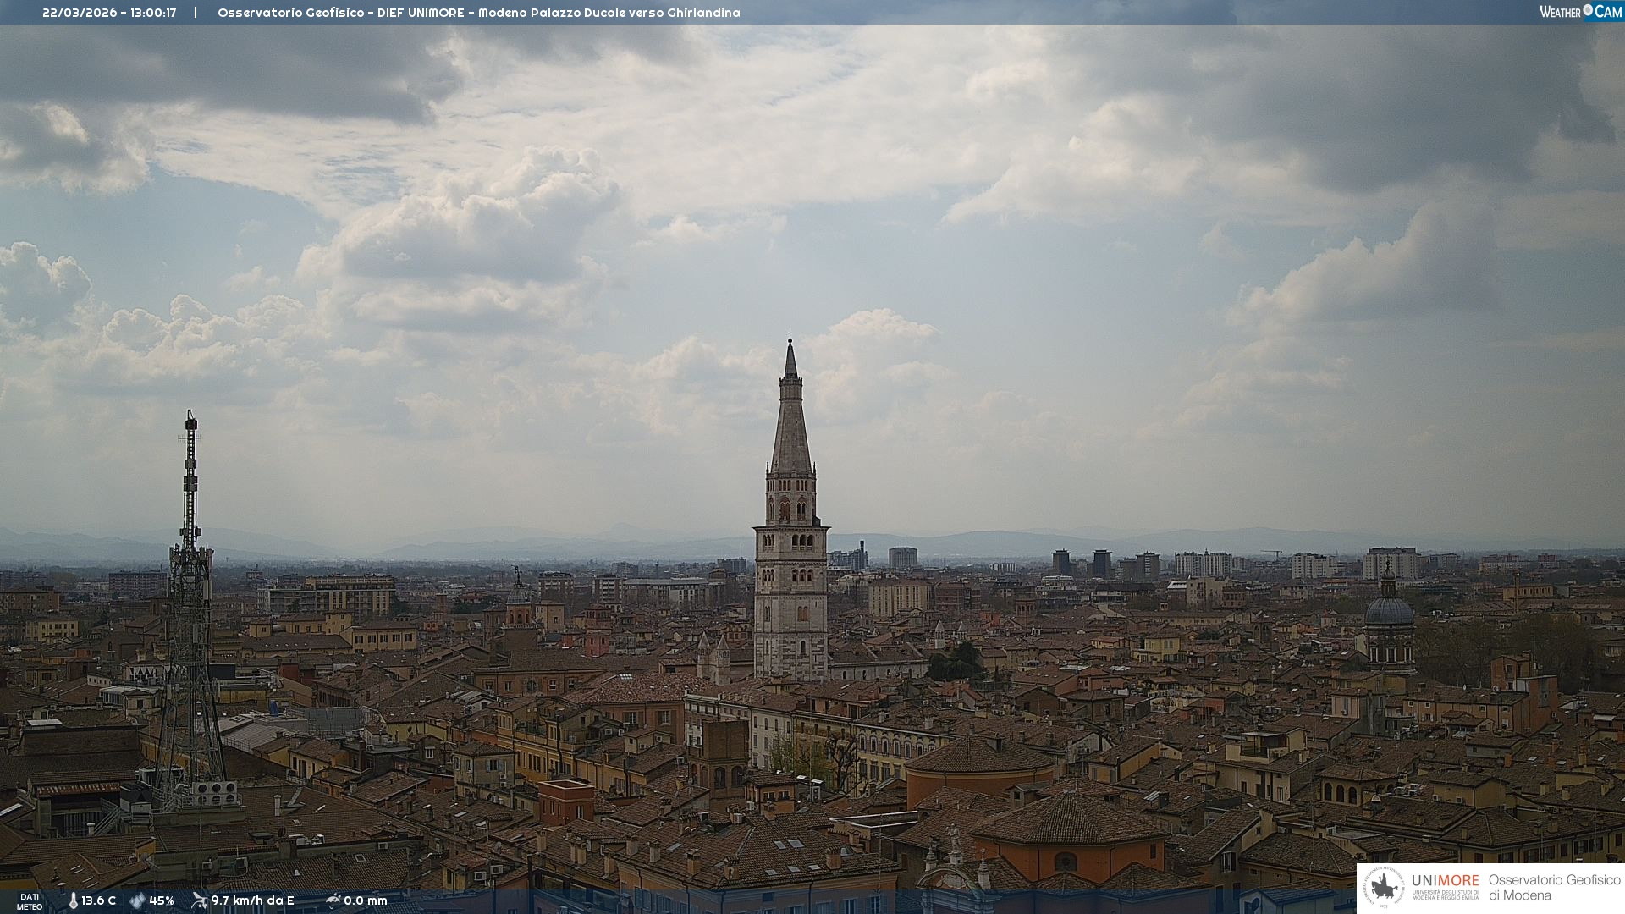Click the camera lens in WeatherCam logo

click(x=1588, y=10)
